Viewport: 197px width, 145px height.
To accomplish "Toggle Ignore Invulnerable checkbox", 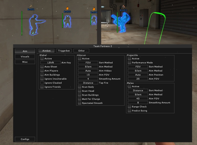I will point(42,79).
